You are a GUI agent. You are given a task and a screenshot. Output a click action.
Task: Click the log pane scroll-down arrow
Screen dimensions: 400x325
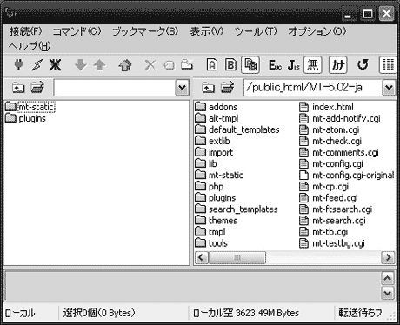(388, 294)
